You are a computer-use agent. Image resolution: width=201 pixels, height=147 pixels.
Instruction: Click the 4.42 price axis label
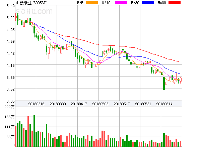pos(10,53)
